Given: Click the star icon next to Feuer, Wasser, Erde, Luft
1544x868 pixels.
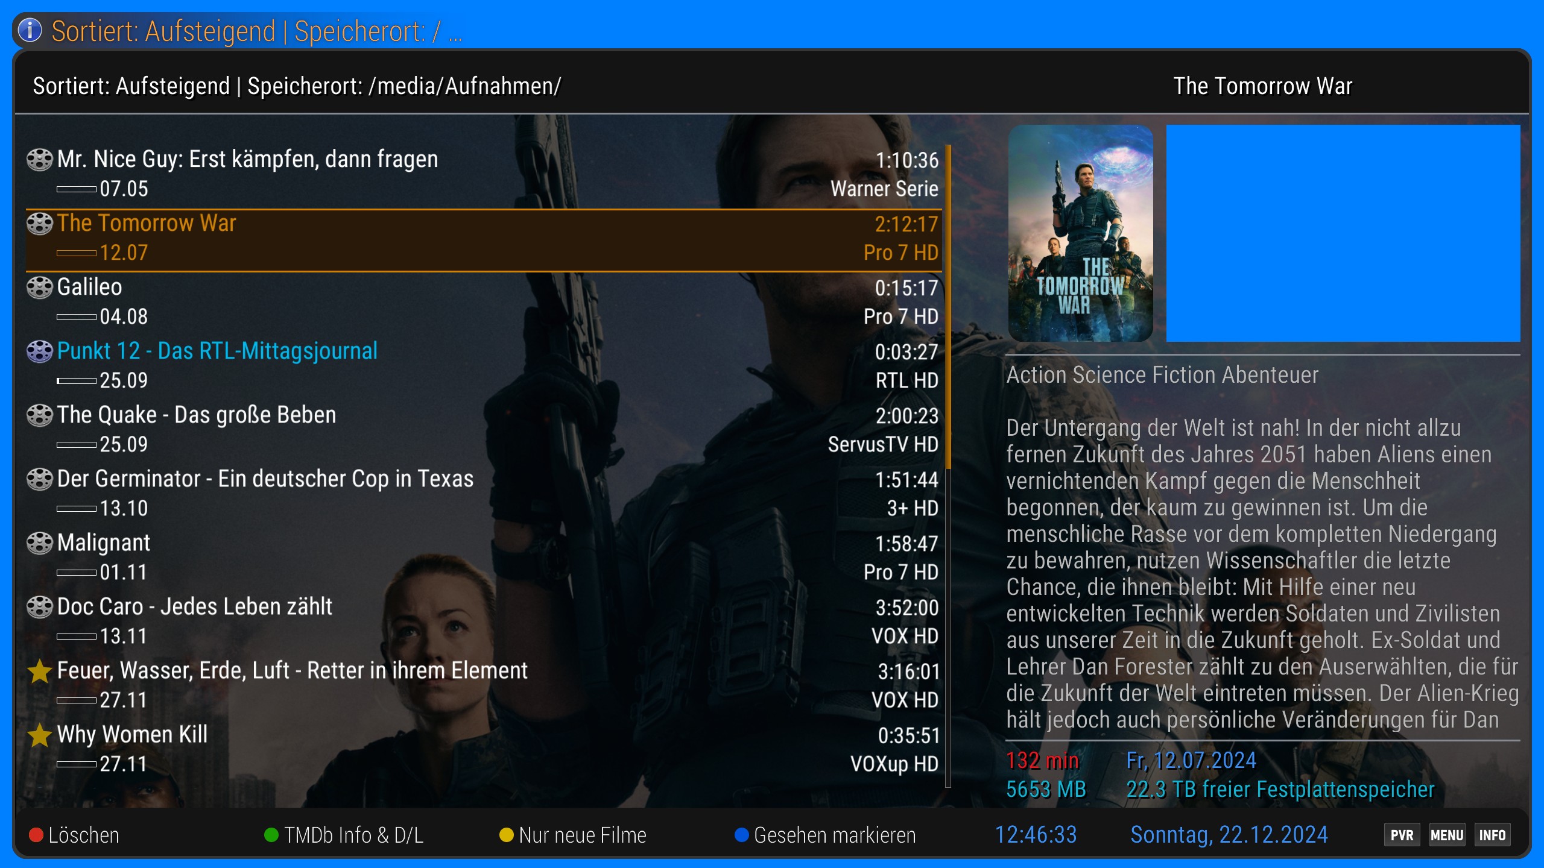Looking at the screenshot, I should pyautogui.click(x=40, y=671).
